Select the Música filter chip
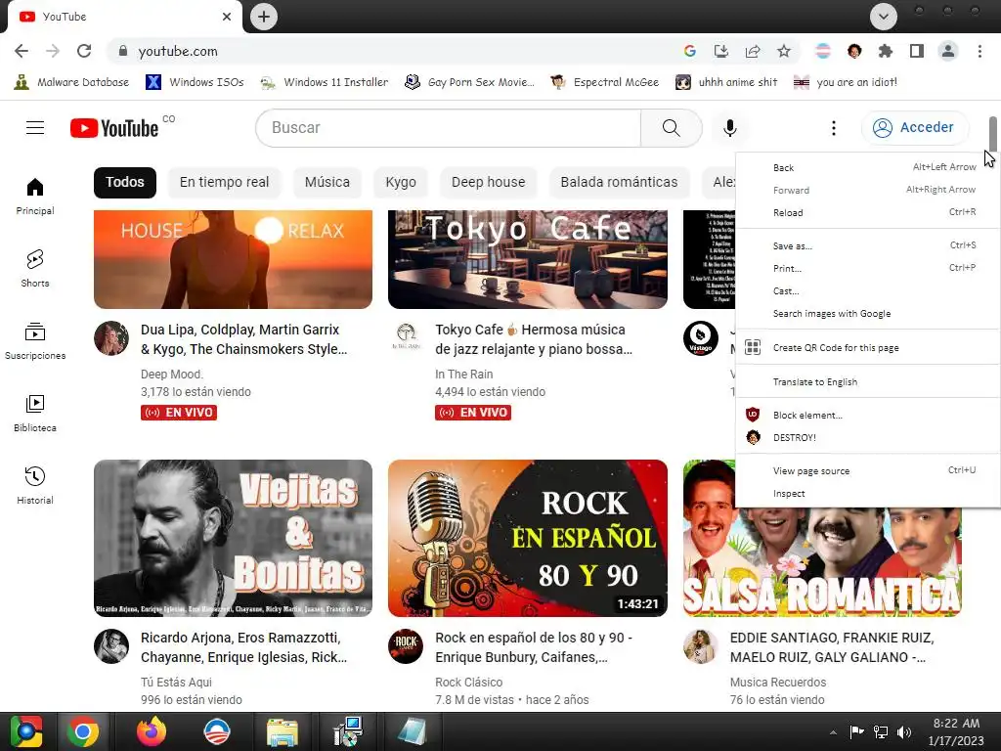The height and width of the screenshot is (751, 1001). (326, 182)
